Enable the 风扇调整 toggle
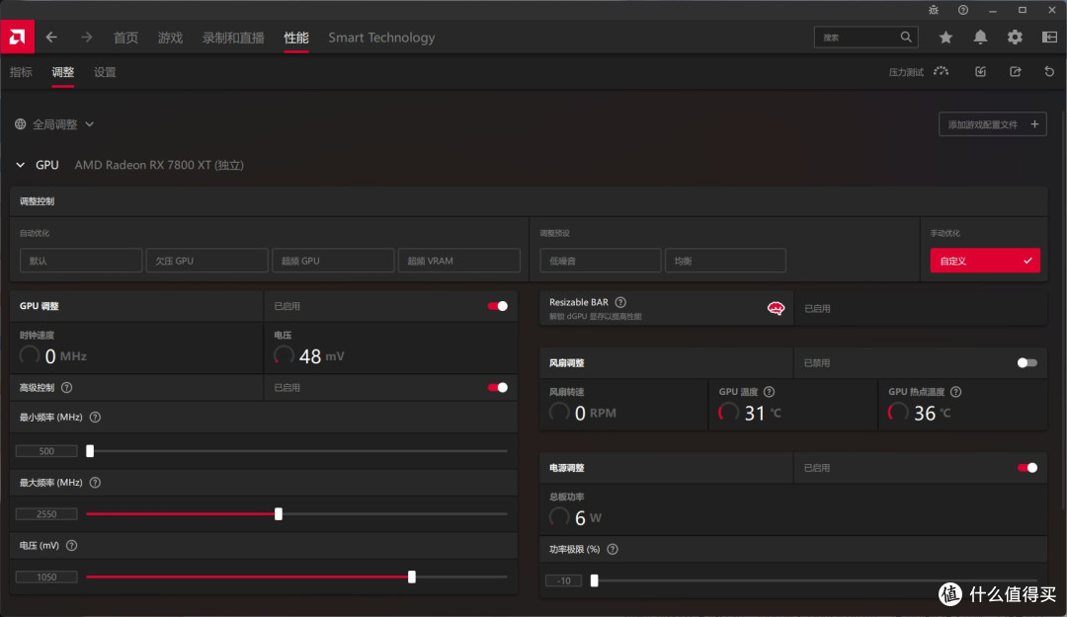Screen dimensions: 1067x617 pyautogui.click(x=1026, y=363)
